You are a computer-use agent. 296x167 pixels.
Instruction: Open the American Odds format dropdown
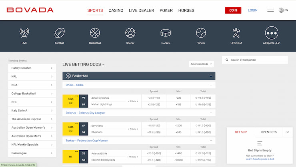tap(201, 64)
